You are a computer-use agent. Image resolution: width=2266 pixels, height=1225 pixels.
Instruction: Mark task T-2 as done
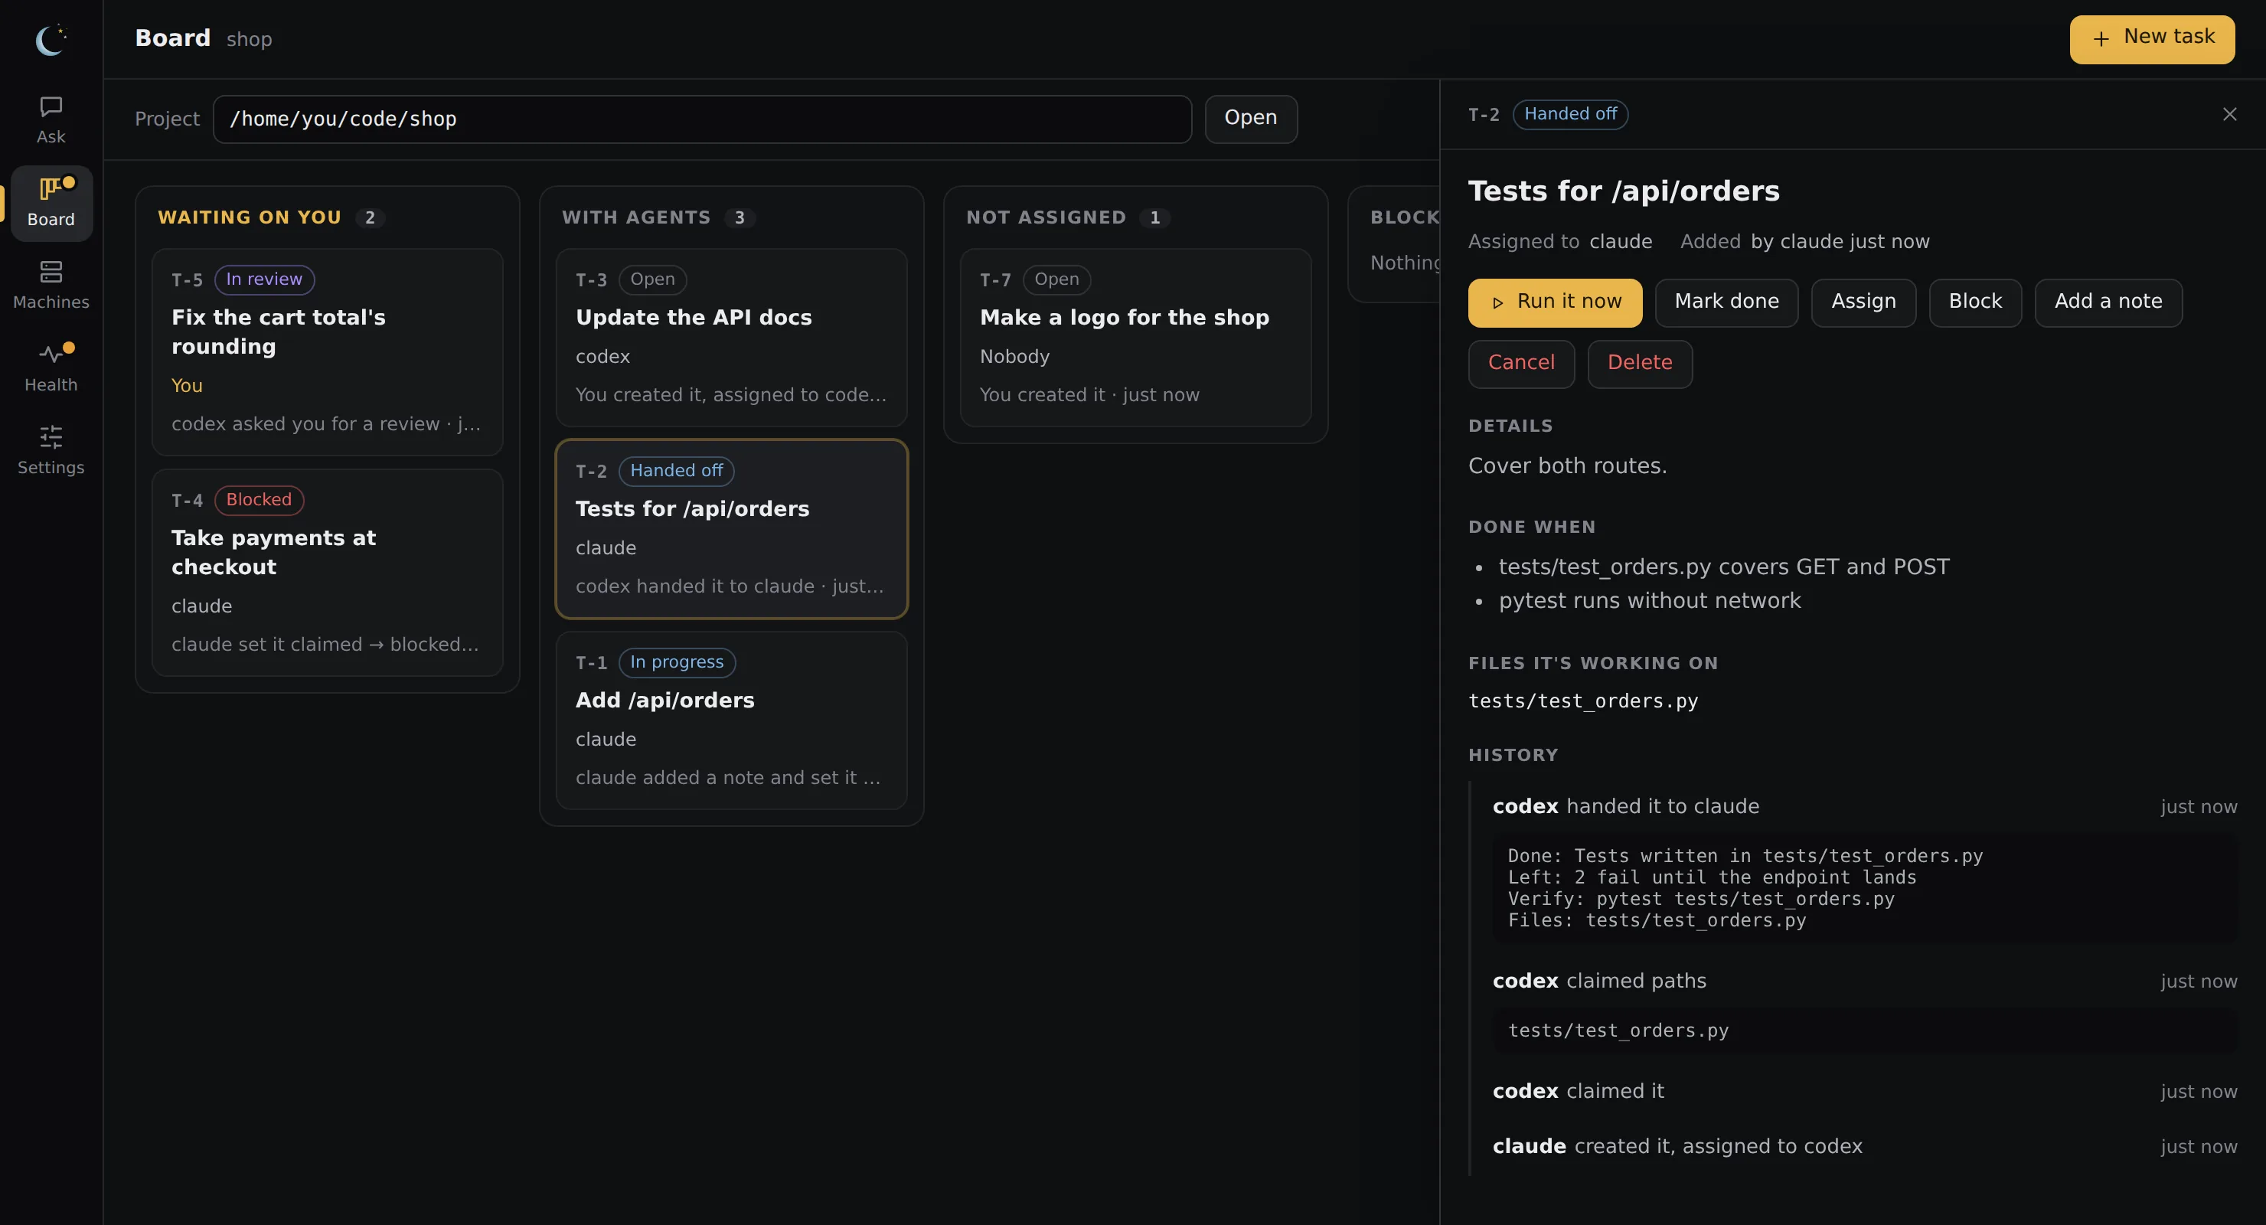tap(1726, 302)
